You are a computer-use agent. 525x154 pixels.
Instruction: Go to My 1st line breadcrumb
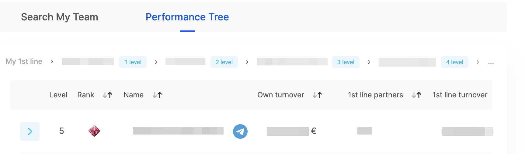tap(24, 61)
